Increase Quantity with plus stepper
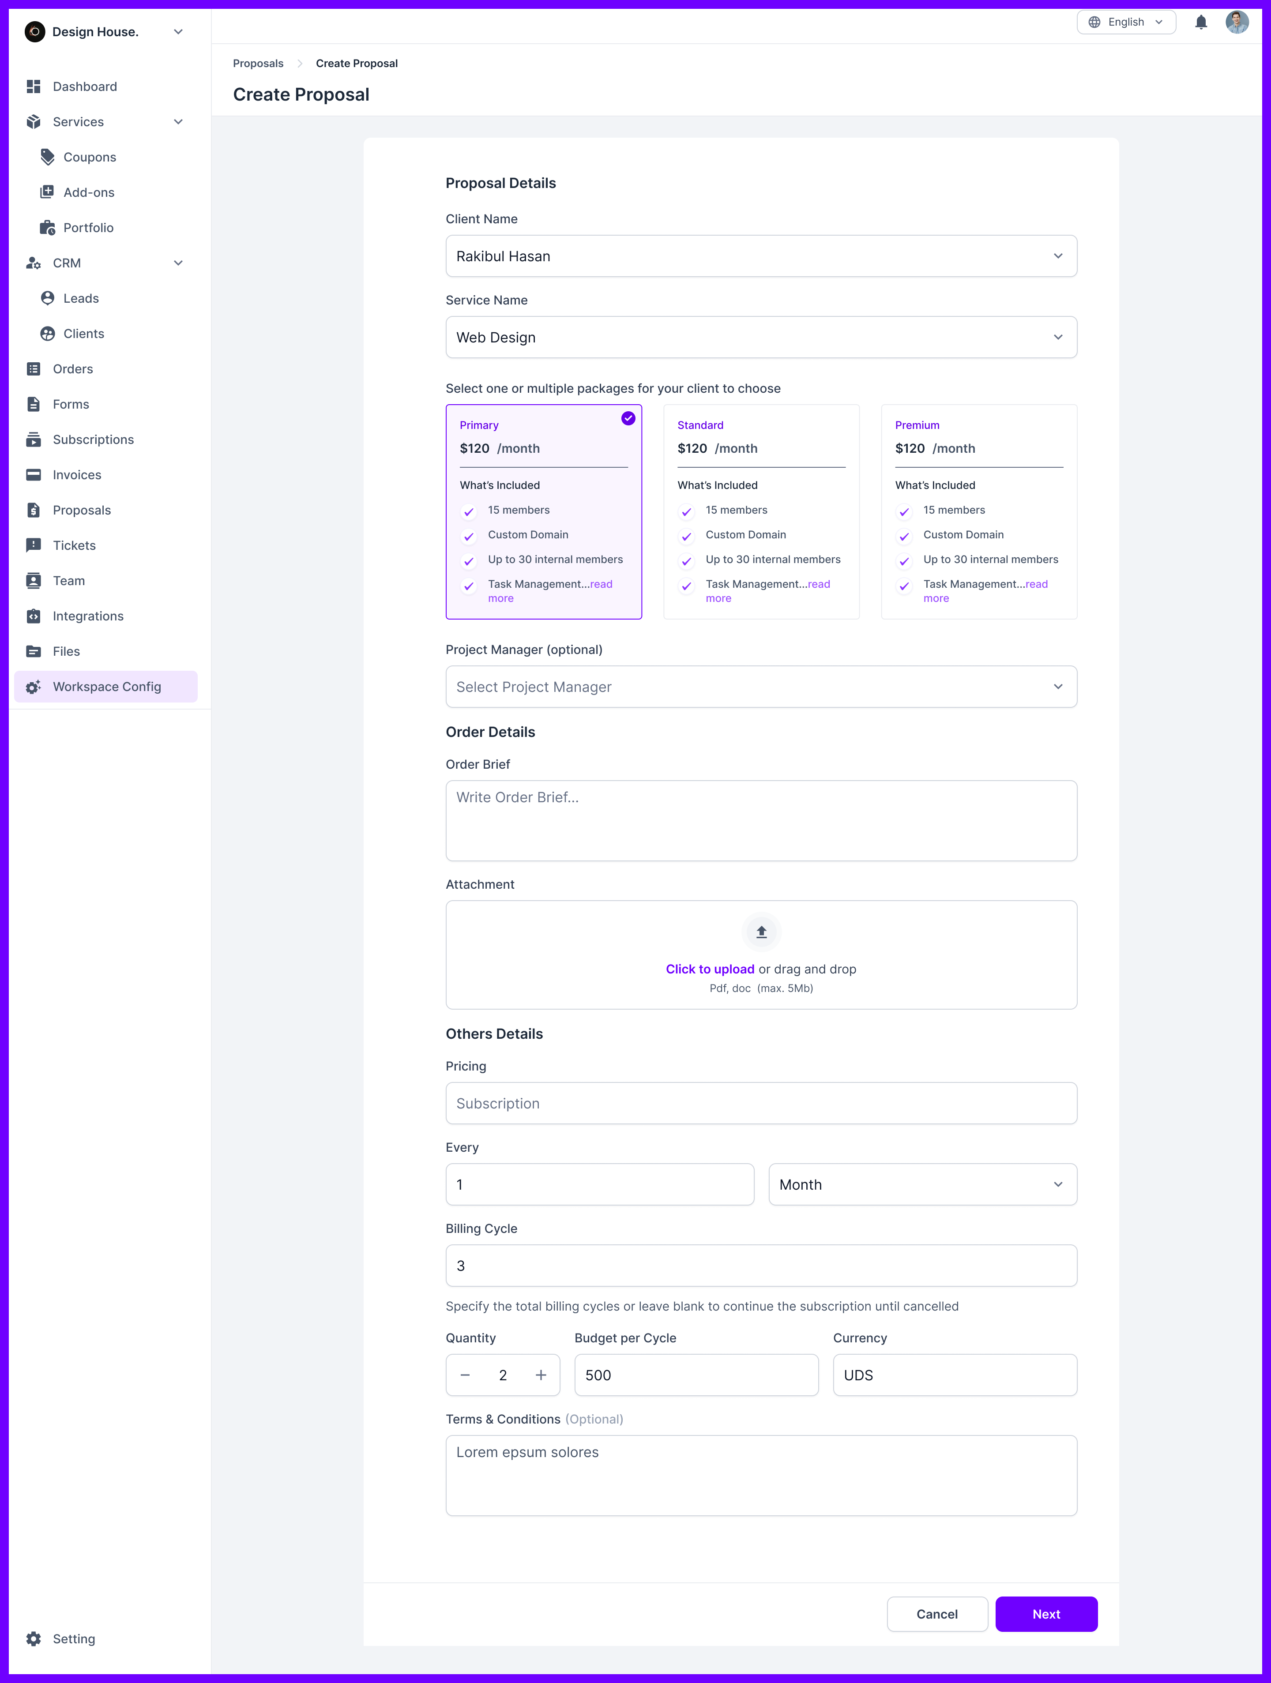 click(540, 1375)
